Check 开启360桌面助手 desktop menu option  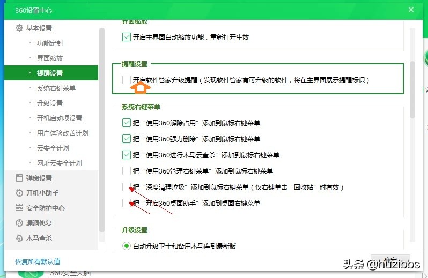(127, 203)
